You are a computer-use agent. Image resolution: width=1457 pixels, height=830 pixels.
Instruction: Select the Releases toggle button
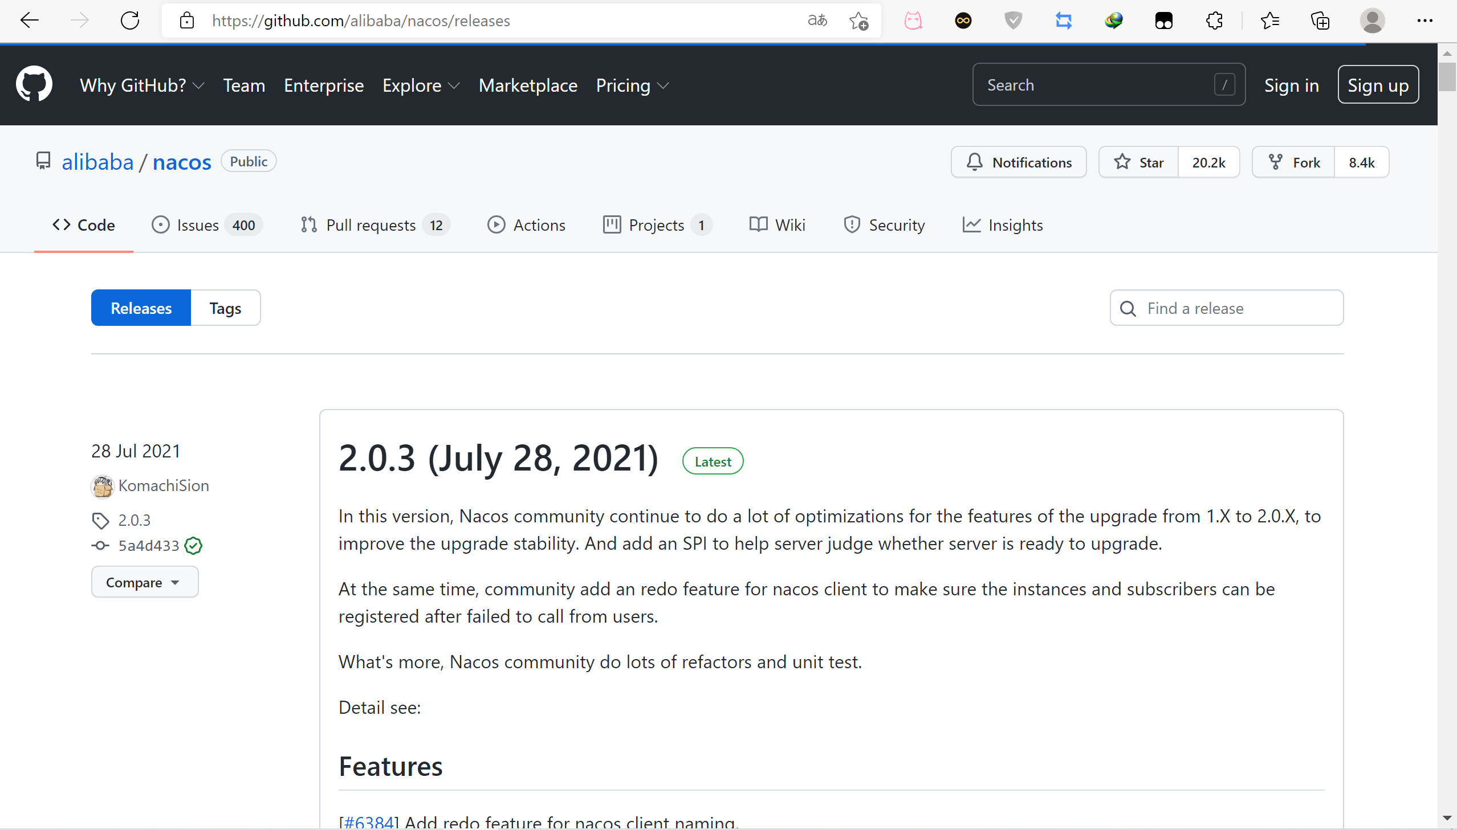[141, 308]
